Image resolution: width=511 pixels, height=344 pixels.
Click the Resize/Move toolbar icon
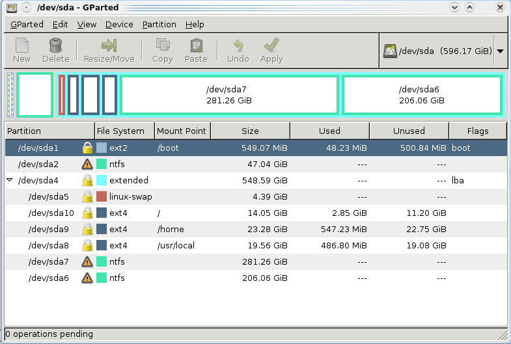coord(109,46)
